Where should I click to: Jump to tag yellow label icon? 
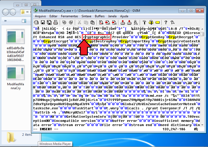tap(157, 22)
